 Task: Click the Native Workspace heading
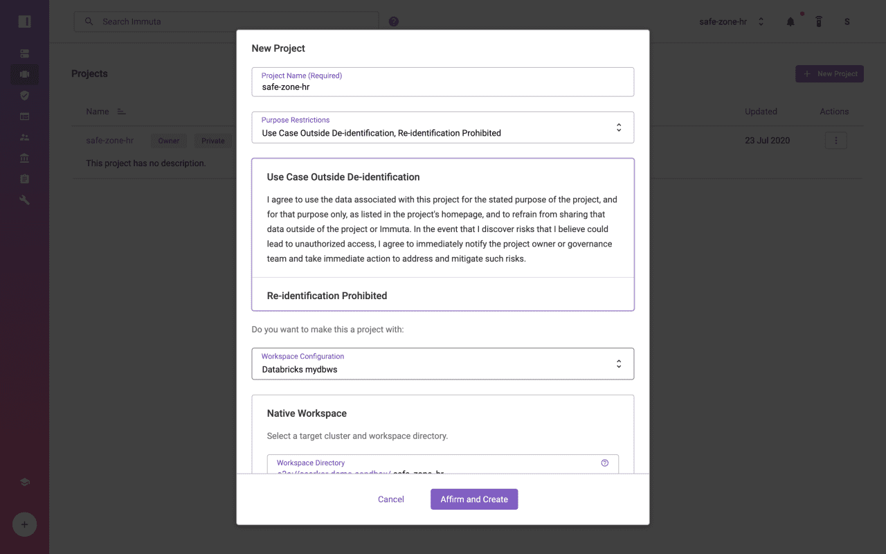[x=307, y=413]
